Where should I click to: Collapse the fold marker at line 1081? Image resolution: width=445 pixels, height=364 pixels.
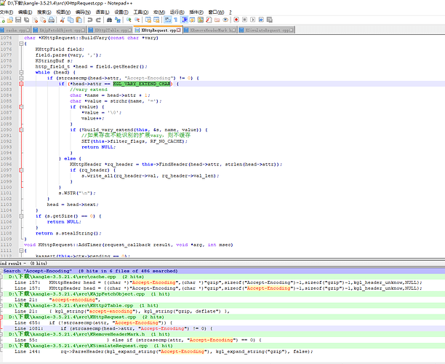(21, 78)
